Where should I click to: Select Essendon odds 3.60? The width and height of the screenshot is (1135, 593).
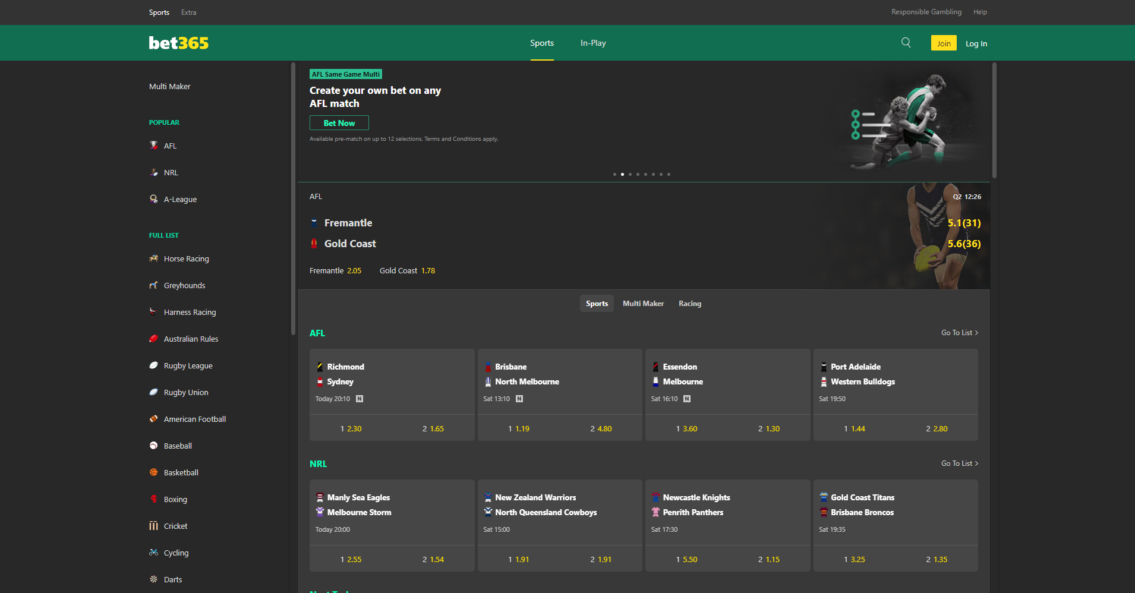click(686, 428)
